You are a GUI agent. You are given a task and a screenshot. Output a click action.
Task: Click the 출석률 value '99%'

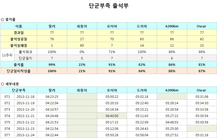coord(52,65)
